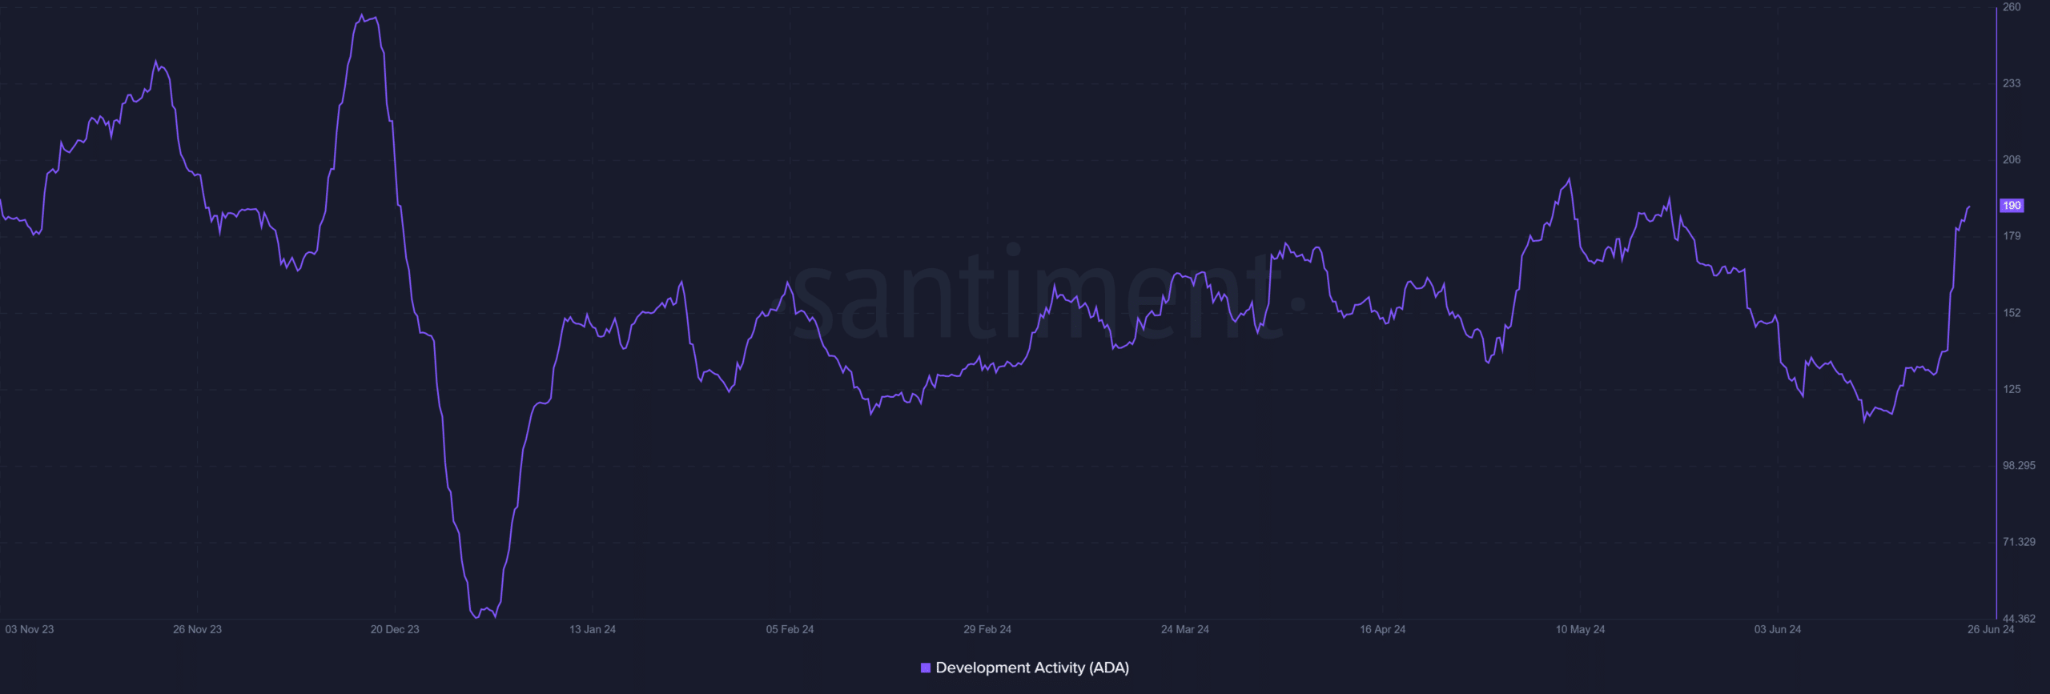Click the 10 May 24 date label
Screen dimensions: 2050x694
[x=1580, y=629]
